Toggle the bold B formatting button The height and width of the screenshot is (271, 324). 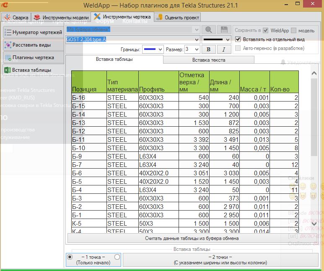[x=209, y=49]
